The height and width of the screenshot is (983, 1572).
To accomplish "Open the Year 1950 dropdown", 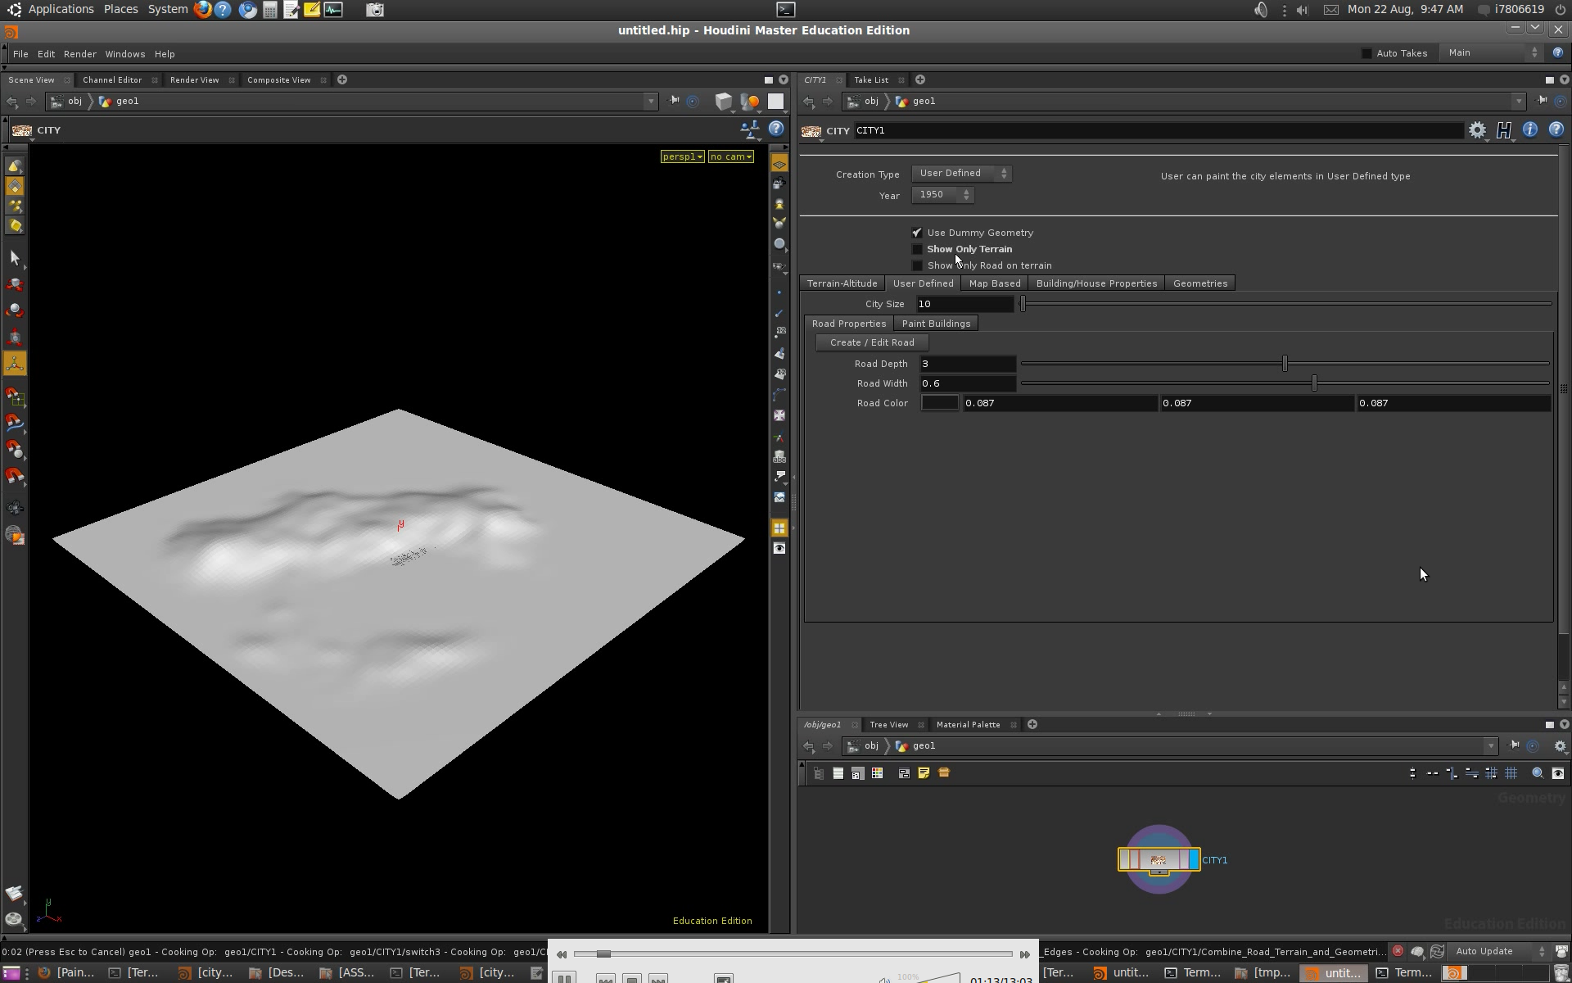I will click(x=942, y=195).
